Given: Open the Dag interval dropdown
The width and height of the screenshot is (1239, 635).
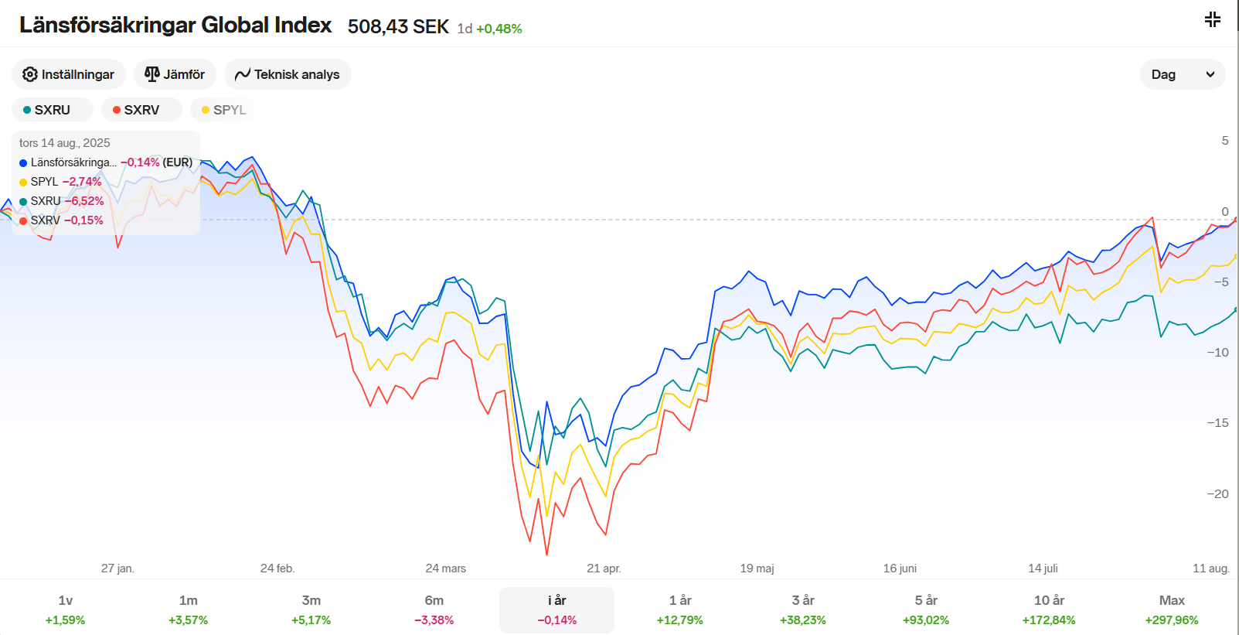Looking at the screenshot, I should pos(1164,74).
